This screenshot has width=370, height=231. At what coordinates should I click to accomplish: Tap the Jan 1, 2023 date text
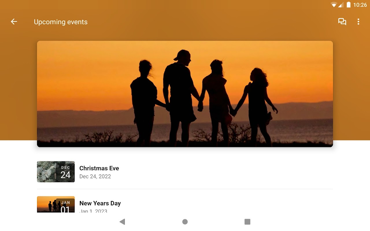coord(93,211)
